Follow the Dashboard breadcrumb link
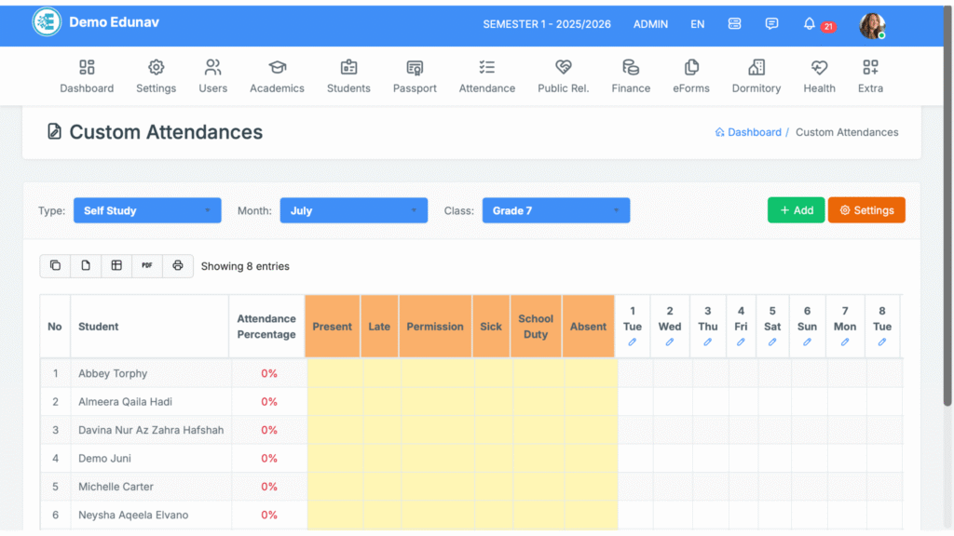This screenshot has width=954, height=536. 754,132
